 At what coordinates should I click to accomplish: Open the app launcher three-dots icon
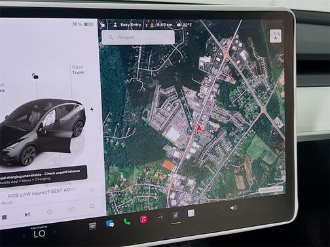point(160,217)
